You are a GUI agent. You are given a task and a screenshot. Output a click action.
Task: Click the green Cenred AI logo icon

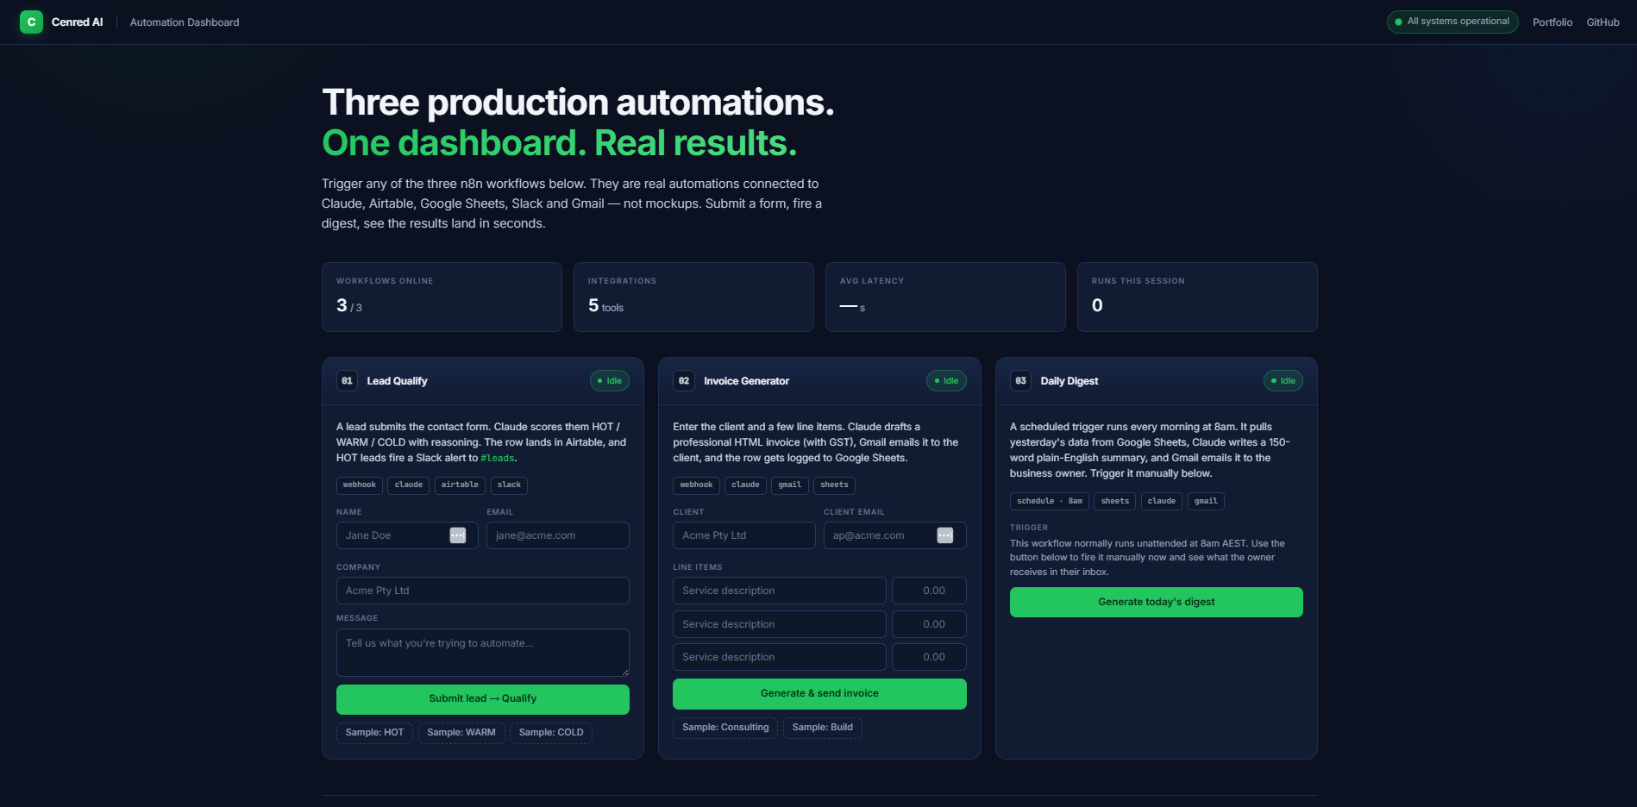31,22
